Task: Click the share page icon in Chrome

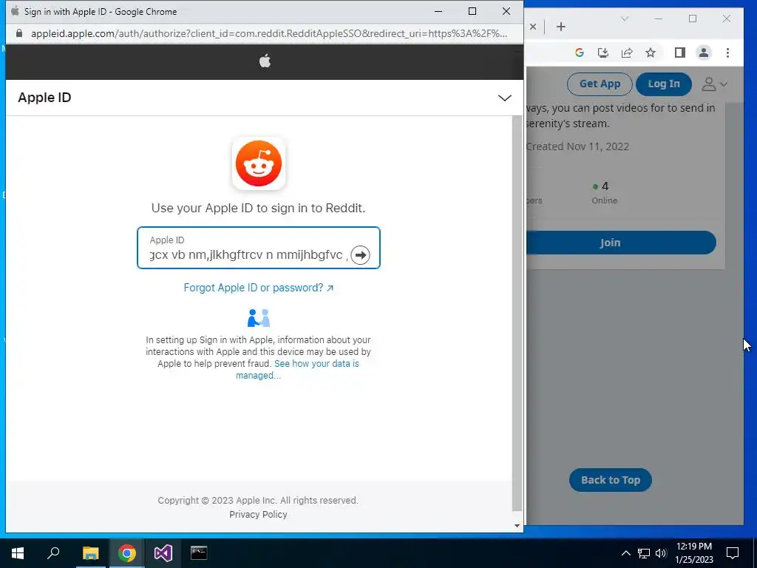Action: coord(627,53)
